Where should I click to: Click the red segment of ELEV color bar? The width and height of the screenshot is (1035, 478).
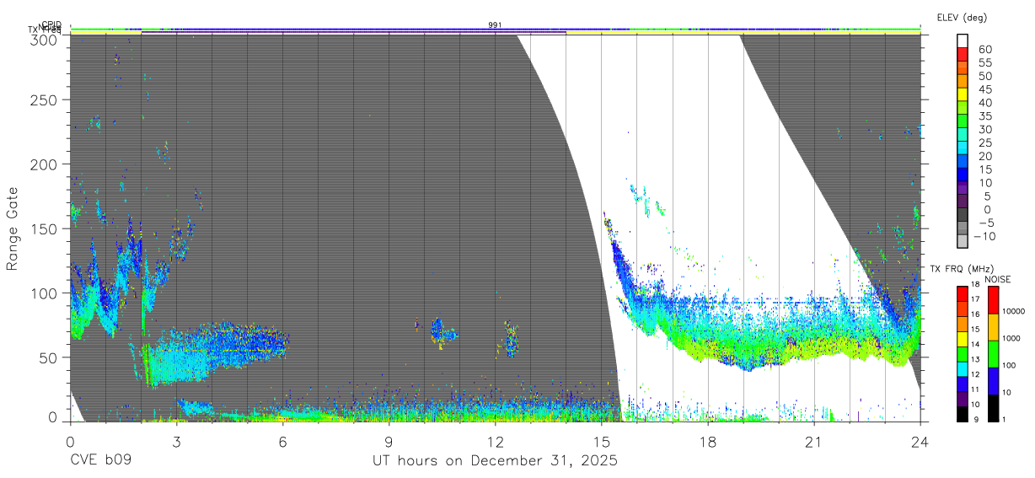click(964, 55)
